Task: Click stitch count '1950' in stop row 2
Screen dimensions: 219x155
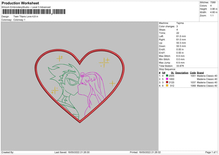Action: click(172, 79)
